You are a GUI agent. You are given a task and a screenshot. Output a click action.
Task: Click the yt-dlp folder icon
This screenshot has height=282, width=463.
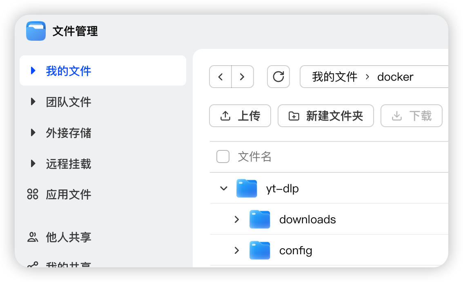247,188
